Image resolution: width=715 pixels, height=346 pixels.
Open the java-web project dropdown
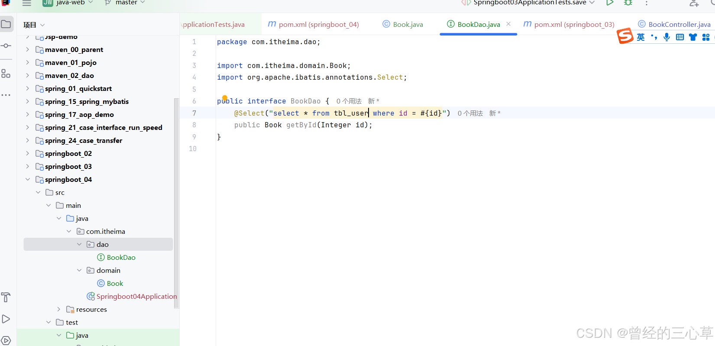tap(68, 3)
